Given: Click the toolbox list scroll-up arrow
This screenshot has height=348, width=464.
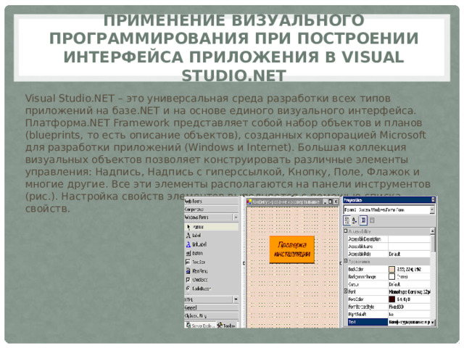Looking at the screenshot, I should [236, 217].
